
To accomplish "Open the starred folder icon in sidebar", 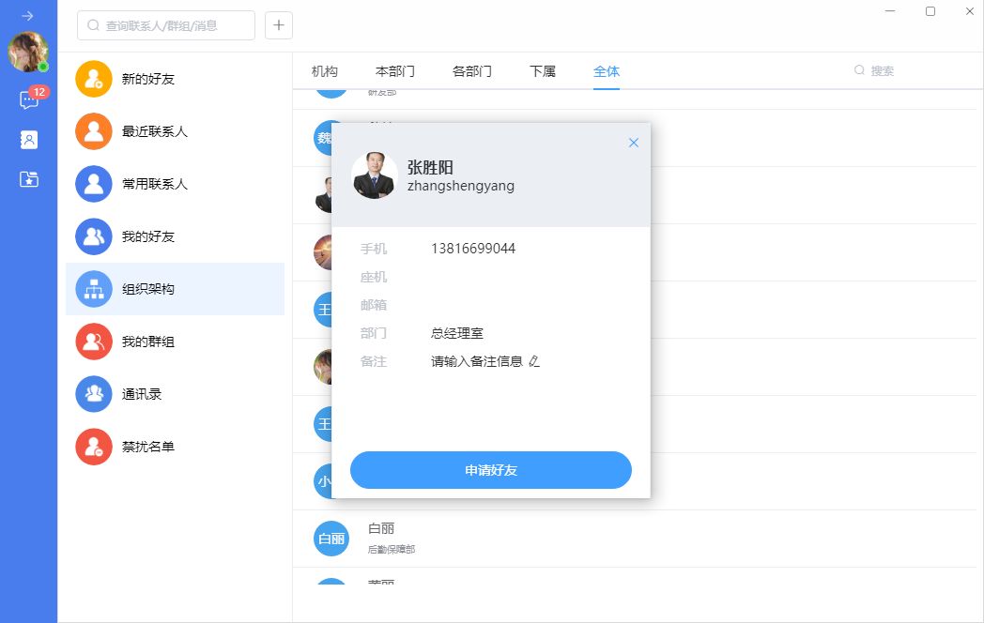I will coord(29,179).
